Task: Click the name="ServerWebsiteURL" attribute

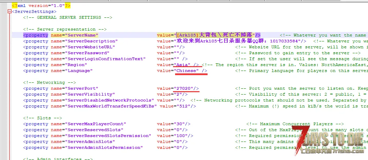Action: tap(83, 47)
